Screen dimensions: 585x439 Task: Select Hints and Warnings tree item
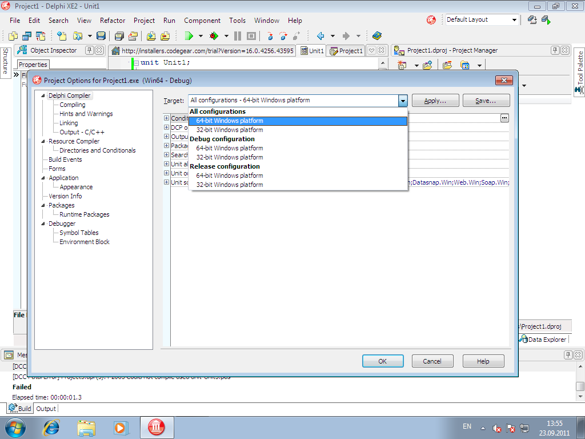point(86,114)
